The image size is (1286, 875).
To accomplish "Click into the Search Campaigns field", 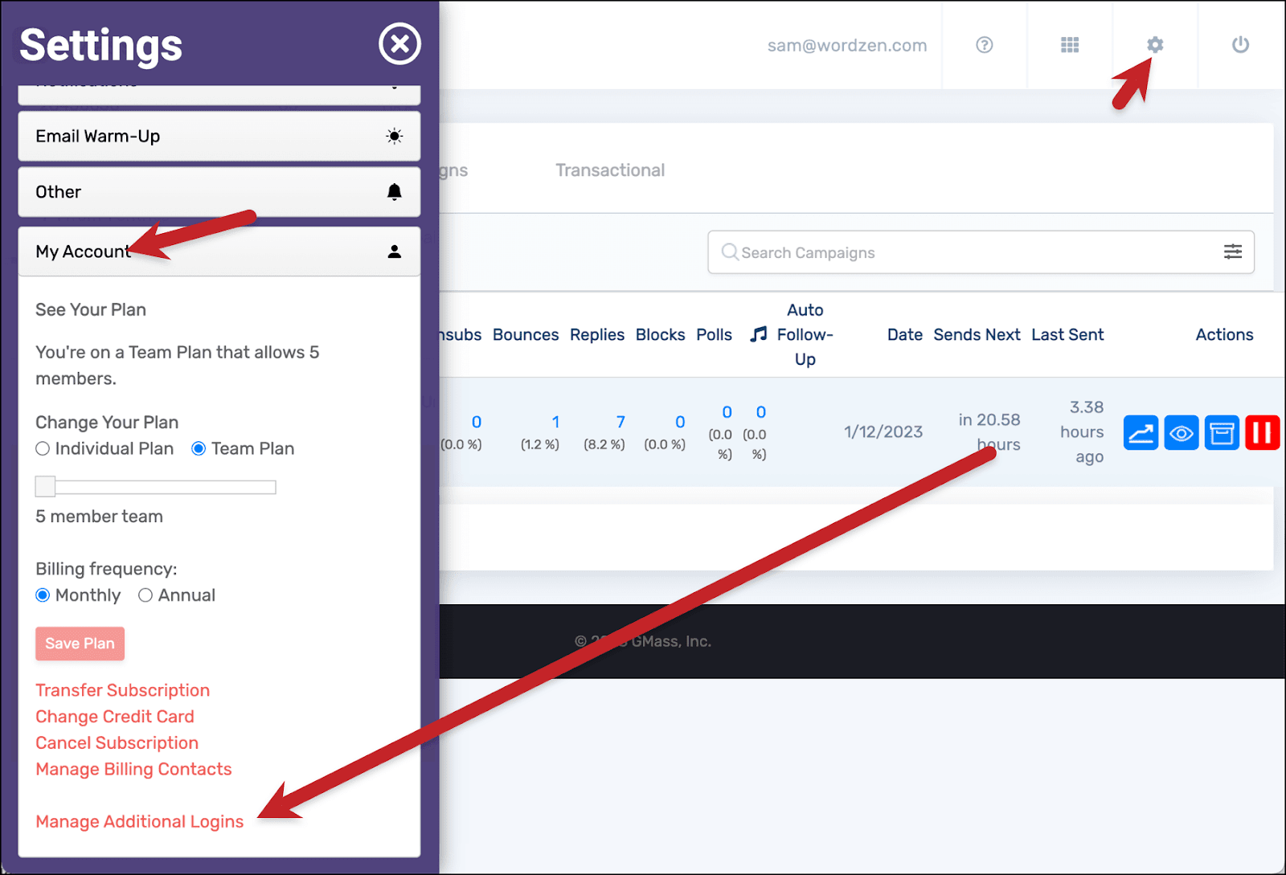I will point(981,252).
